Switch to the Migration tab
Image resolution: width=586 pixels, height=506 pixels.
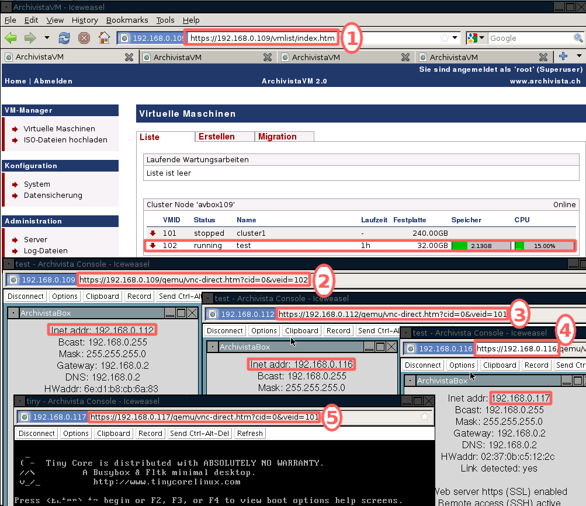coord(278,137)
